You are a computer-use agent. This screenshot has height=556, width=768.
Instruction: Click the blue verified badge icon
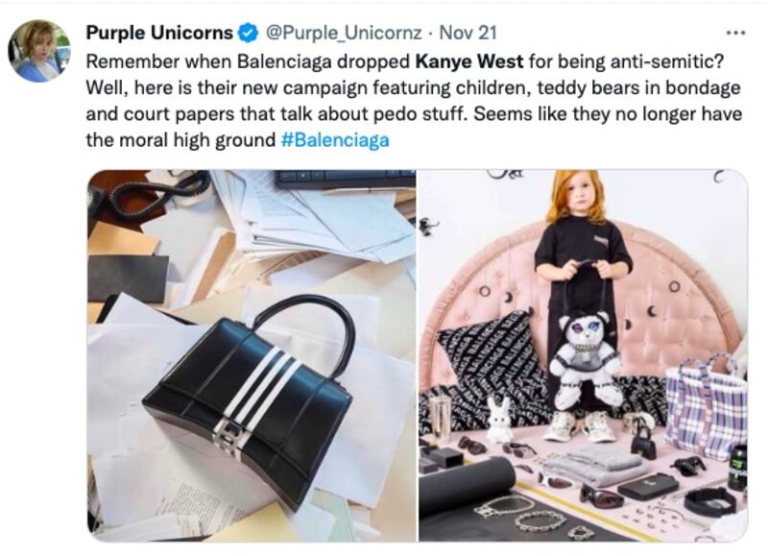[x=249, y=33]
